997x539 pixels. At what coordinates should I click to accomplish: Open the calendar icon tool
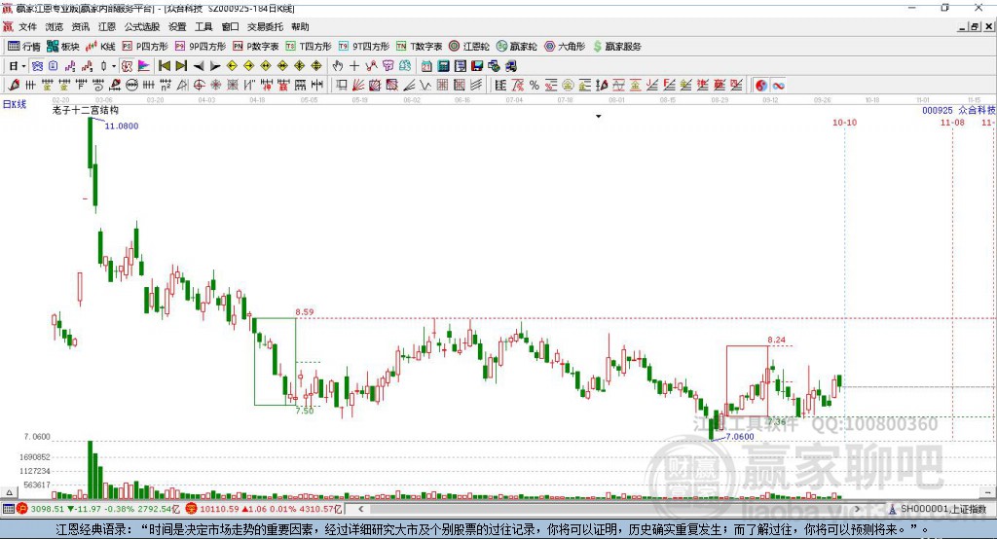click(426, 66)
